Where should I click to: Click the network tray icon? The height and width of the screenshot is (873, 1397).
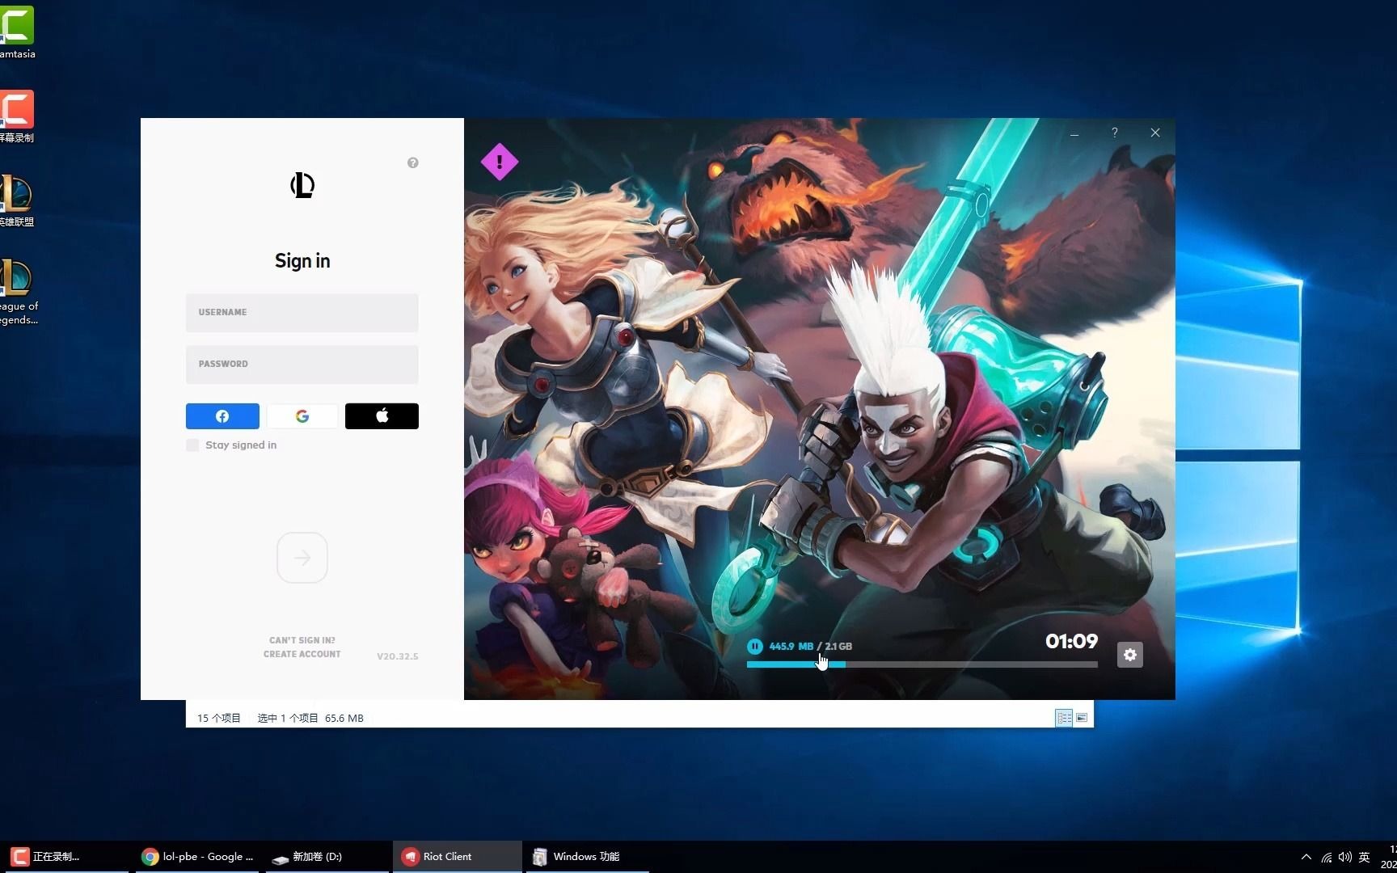pyautogui.click(x=1327, y=857)
